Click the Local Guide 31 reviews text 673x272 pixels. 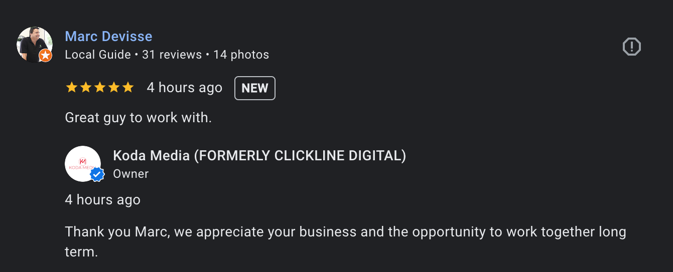click(133, 55)
